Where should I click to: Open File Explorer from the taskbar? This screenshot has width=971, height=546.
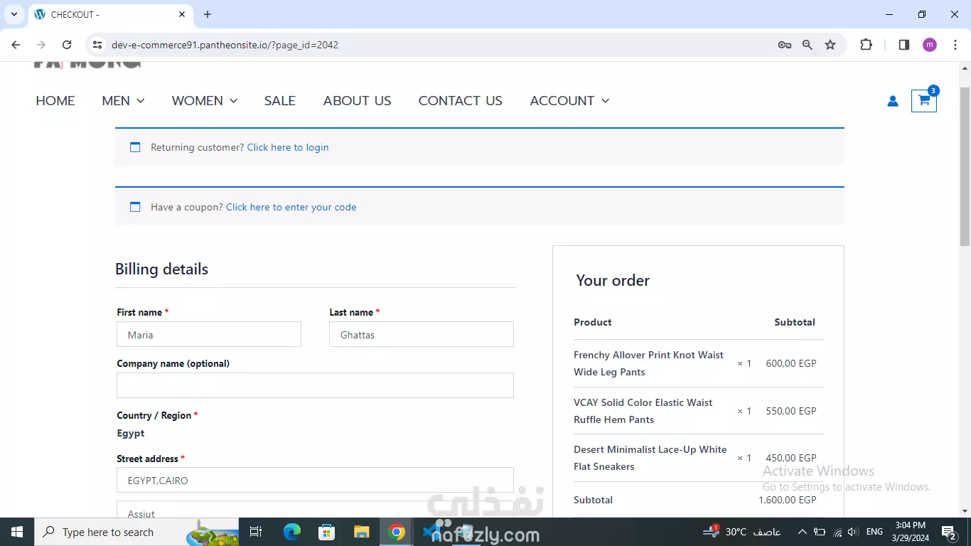click(362, 532)
